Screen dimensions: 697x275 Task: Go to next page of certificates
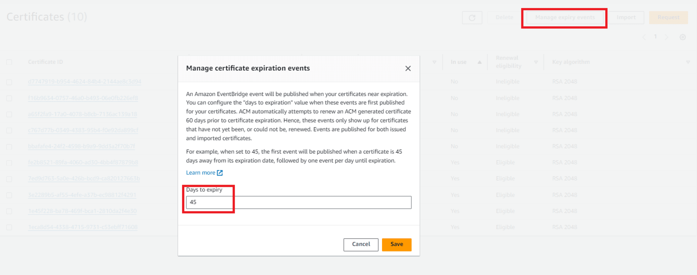click(667, 37)
